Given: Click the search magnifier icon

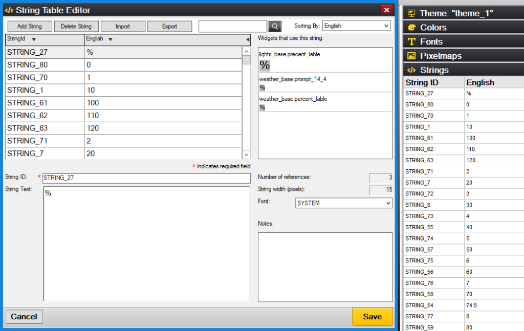Looking at the screenshot, I should pos(275,26).
